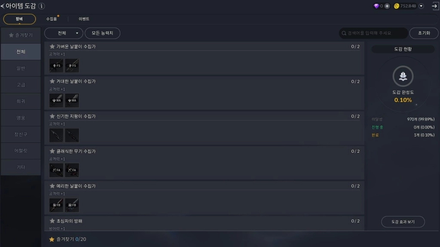Click the exit icon at top right
Viewport: 440px width, 247px height.
tap(434, 6)
